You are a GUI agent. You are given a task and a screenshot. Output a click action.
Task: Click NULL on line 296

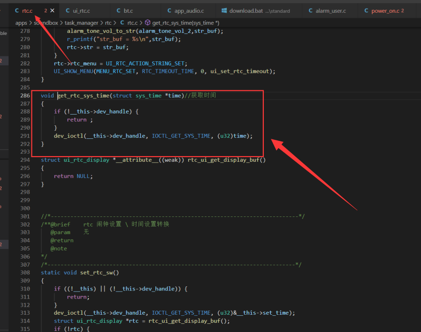coord(83,176)
